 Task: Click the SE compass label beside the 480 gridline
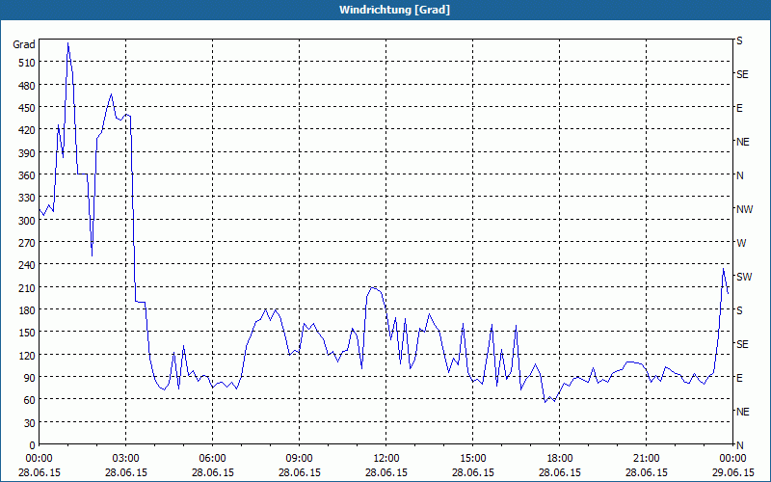pos(742,75)
